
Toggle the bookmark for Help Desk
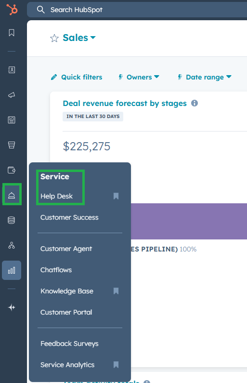pos(116,196)
